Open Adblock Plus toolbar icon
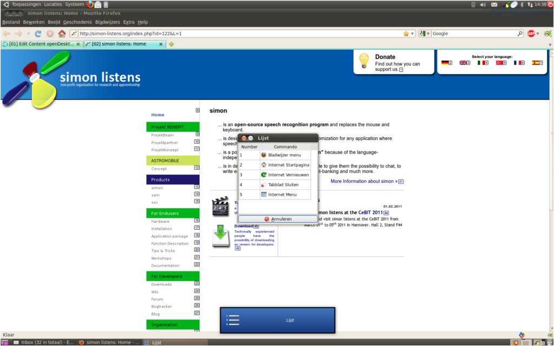The image size is (554, 346). 531,34
